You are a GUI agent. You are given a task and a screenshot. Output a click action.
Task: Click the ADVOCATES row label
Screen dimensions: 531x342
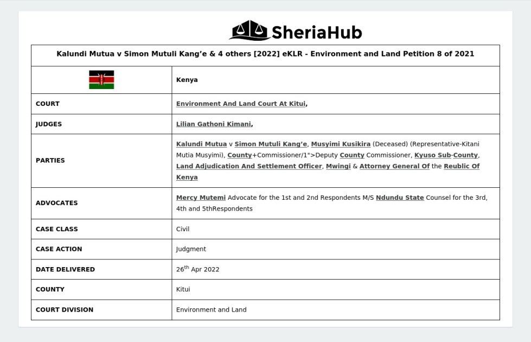point(57,203)
